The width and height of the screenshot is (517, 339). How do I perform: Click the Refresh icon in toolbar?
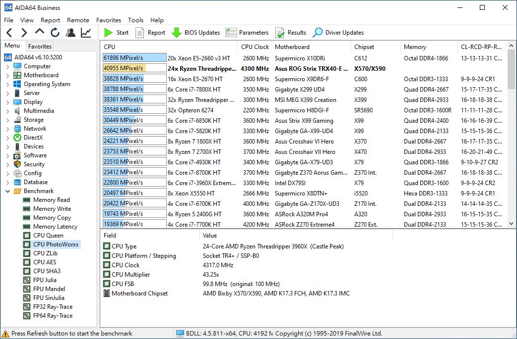(55, 33)
